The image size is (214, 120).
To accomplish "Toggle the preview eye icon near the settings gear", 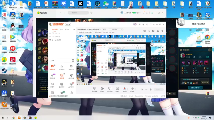I will coord(146,89).
